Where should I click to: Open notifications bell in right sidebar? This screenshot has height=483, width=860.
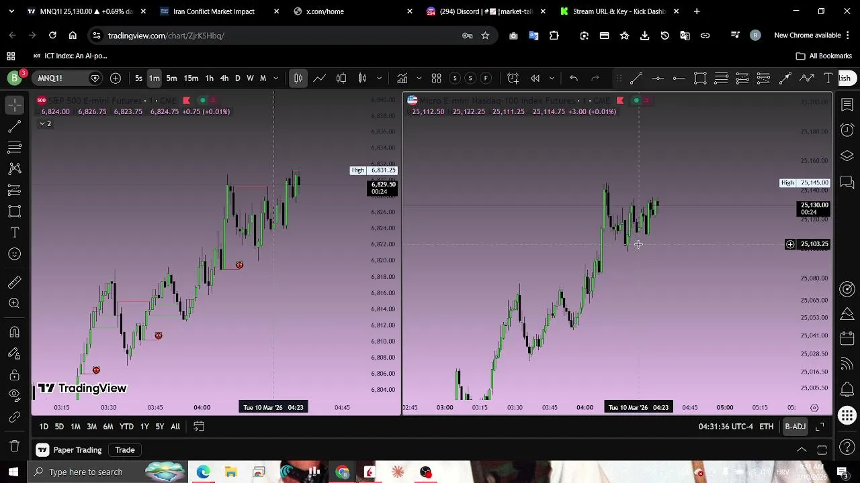[x=847, y=389]
